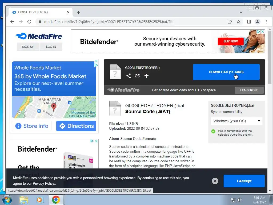Screen dimensions: 273x205
Task: Open the browser side panel
Action: pos(249,22)
